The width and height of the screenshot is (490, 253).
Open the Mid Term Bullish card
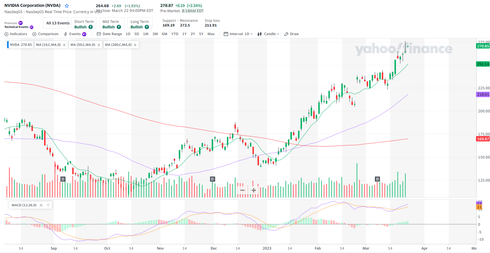point(112,23)
